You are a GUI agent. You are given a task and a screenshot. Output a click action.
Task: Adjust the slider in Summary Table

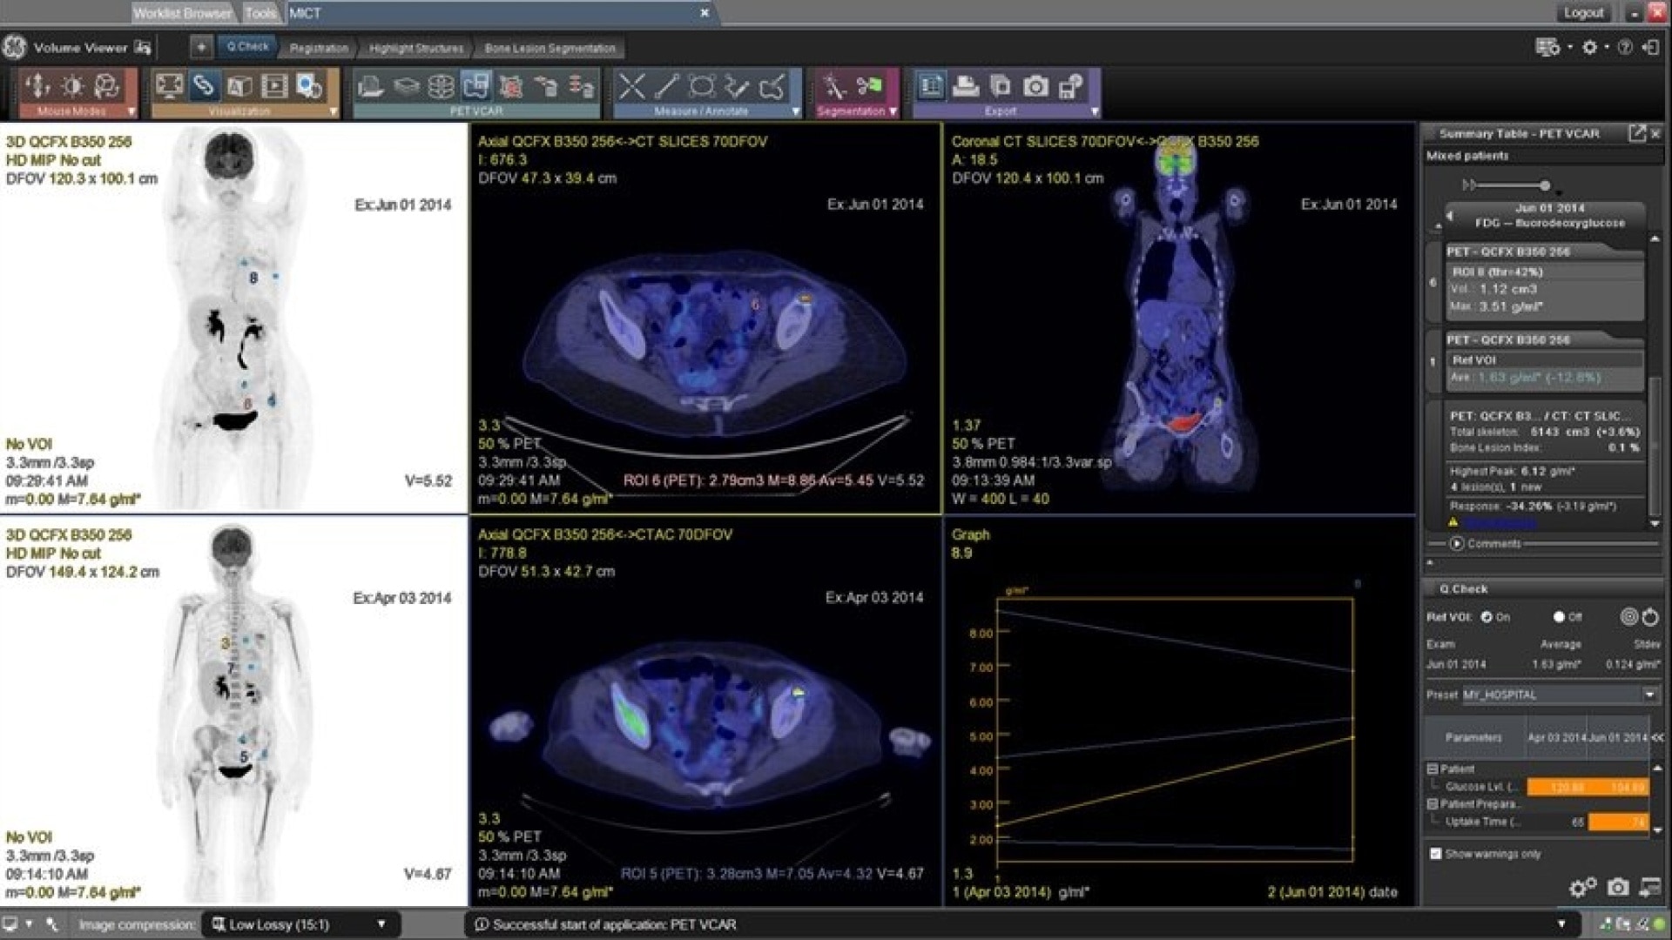tap(1545, 185)
